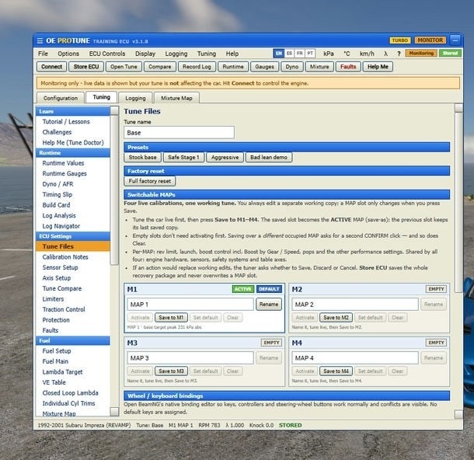
Task: Click the orange Monitoring status badge
Action: 421,53
